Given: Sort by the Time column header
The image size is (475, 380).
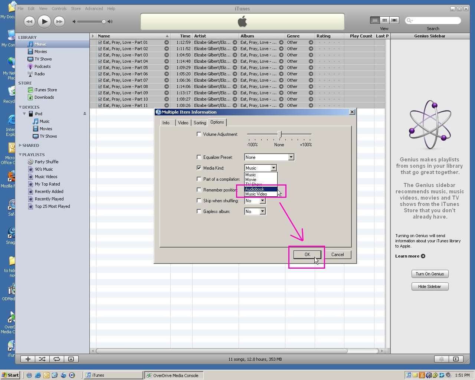Looking at the screenshot, I should click(x=181, y=36).
